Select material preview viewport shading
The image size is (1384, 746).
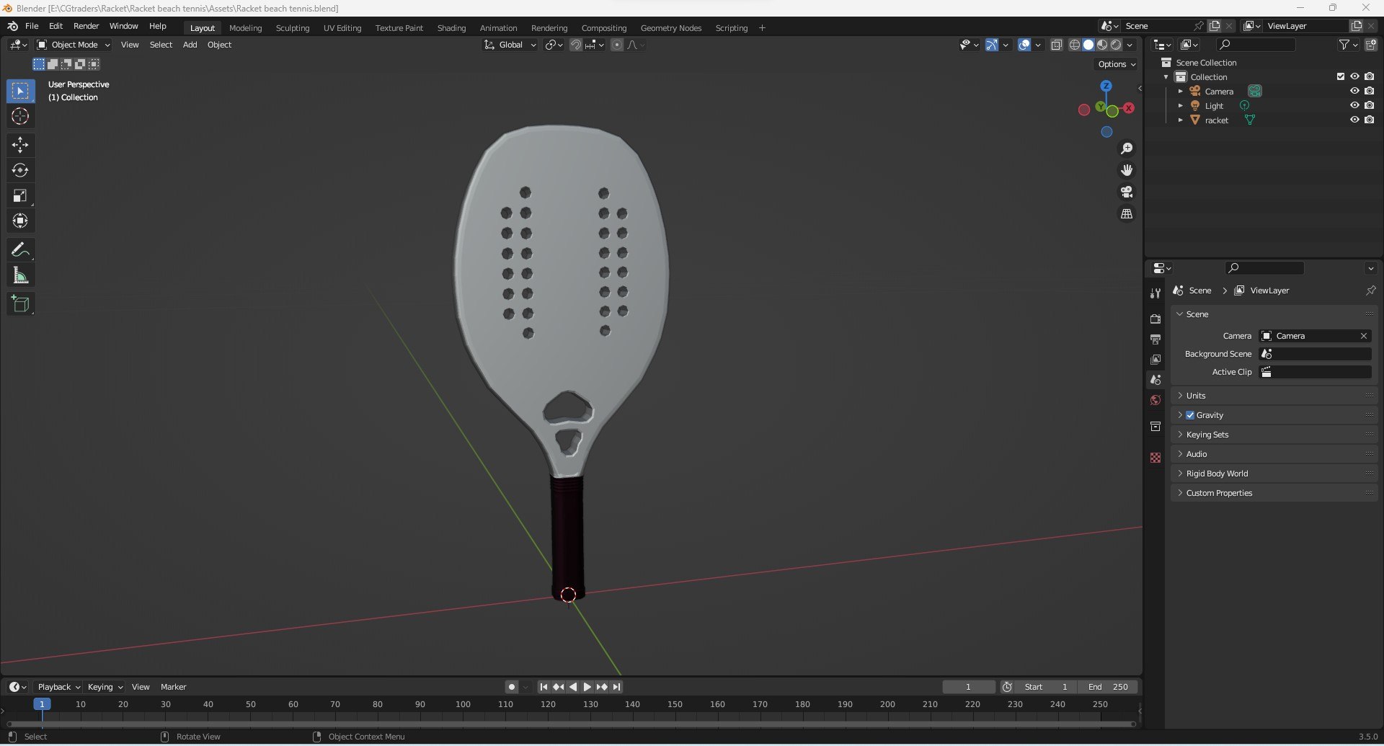pyautogui.click(x=1102, y=45)
